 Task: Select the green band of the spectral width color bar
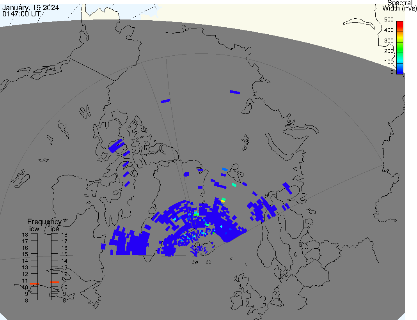click(x=400, y=47)
